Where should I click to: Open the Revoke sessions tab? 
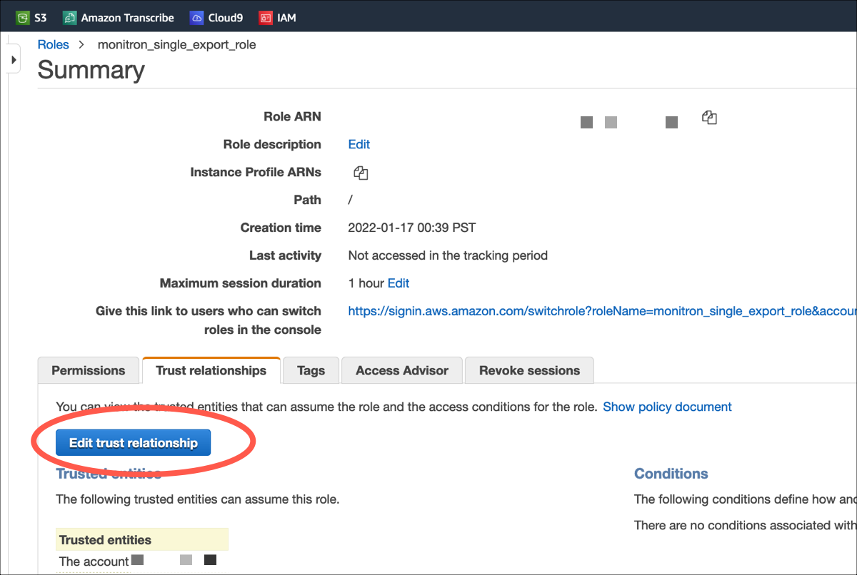click(x=528, y=370)
